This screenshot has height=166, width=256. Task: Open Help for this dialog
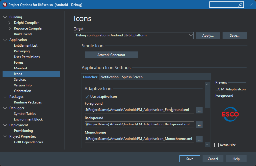tap(236, 159)
